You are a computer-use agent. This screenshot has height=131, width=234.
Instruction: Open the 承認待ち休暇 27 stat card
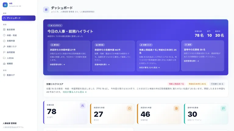(x=112, y=114)
